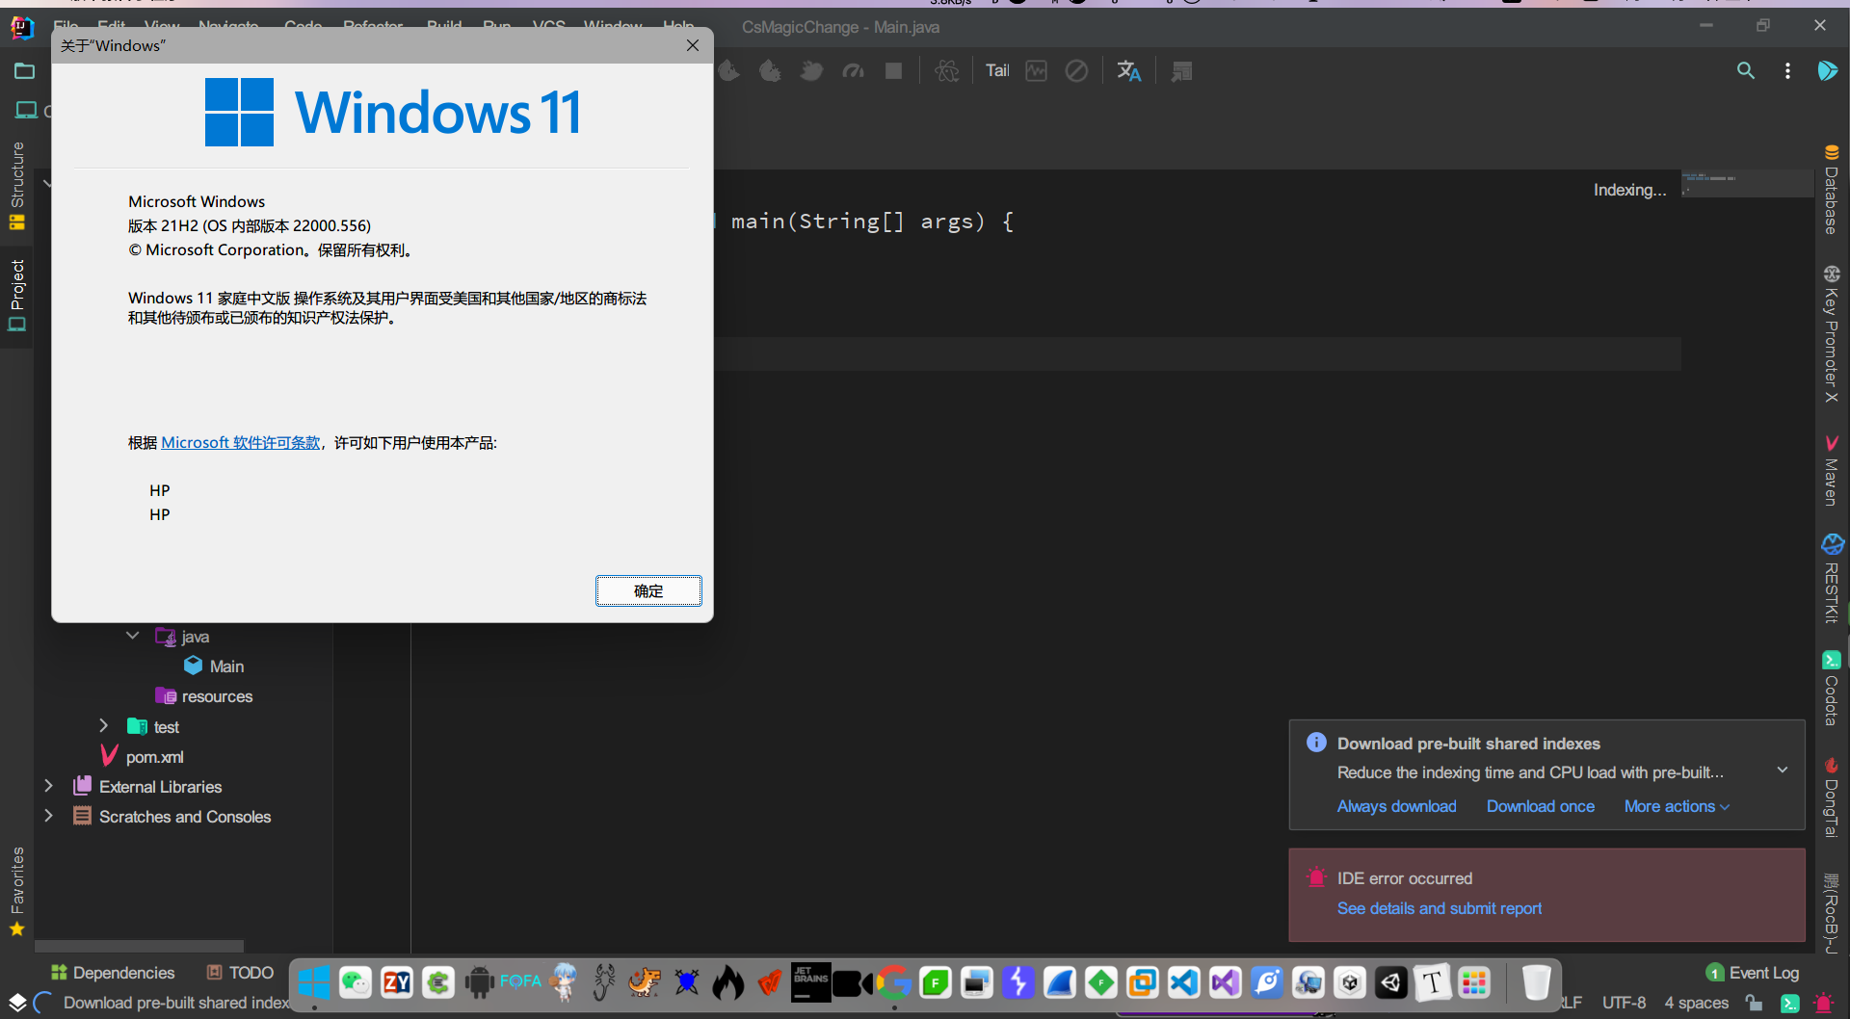Open Google Chrome from the dock
The height and width of the screenshot is (1019, 1850).
(x=894, y=982)
